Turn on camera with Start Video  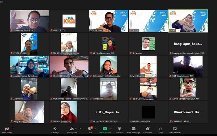[7, 130]
